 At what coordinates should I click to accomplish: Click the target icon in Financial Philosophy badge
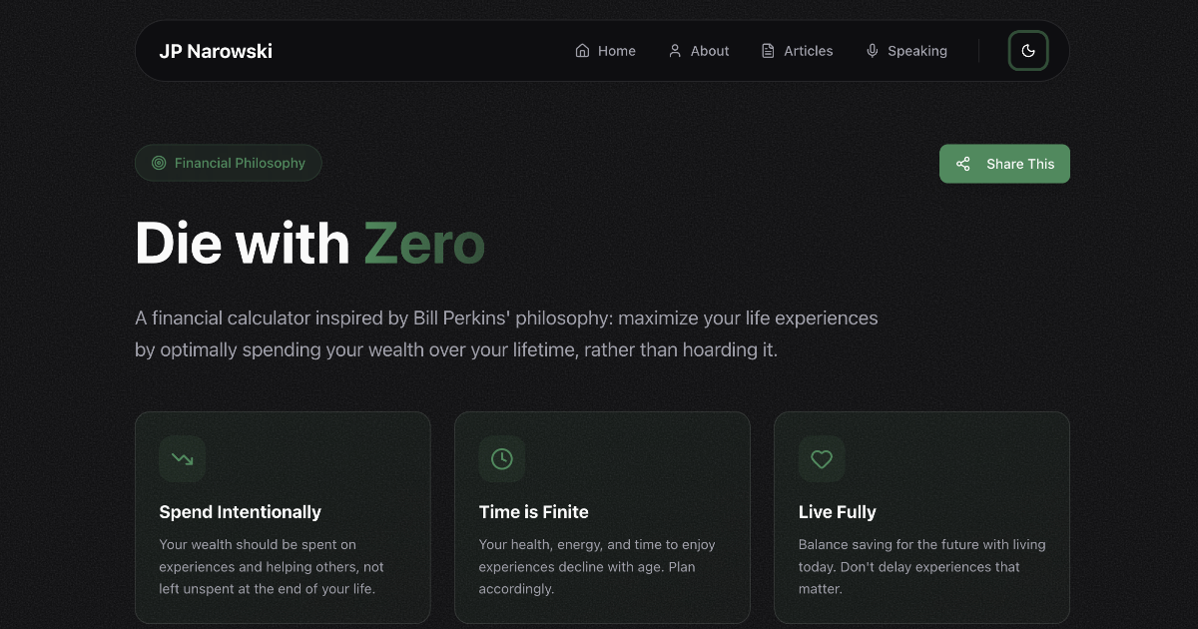tap(158, 163)
